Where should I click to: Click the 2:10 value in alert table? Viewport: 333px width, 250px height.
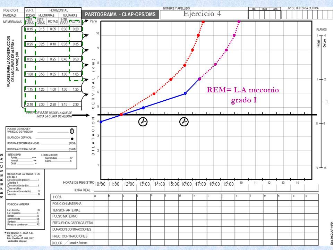[30, 105]
